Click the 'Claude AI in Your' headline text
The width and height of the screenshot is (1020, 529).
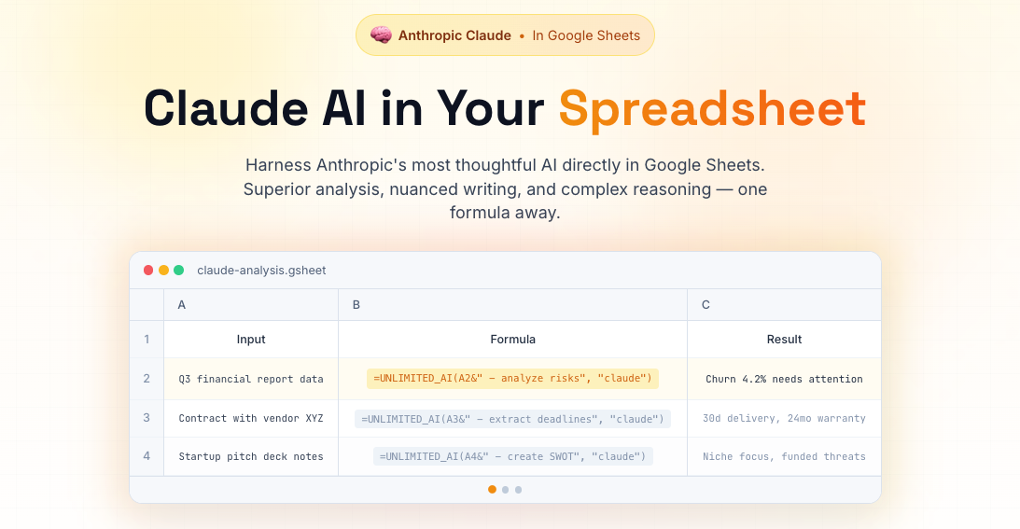click(343, 108)
